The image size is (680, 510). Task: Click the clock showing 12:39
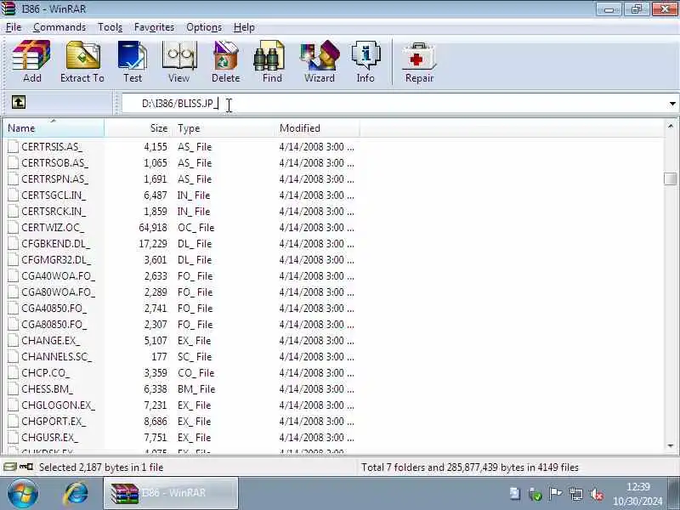(x=638, y=486)
